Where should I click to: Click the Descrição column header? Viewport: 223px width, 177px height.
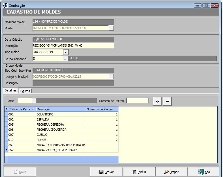(61, 109)
